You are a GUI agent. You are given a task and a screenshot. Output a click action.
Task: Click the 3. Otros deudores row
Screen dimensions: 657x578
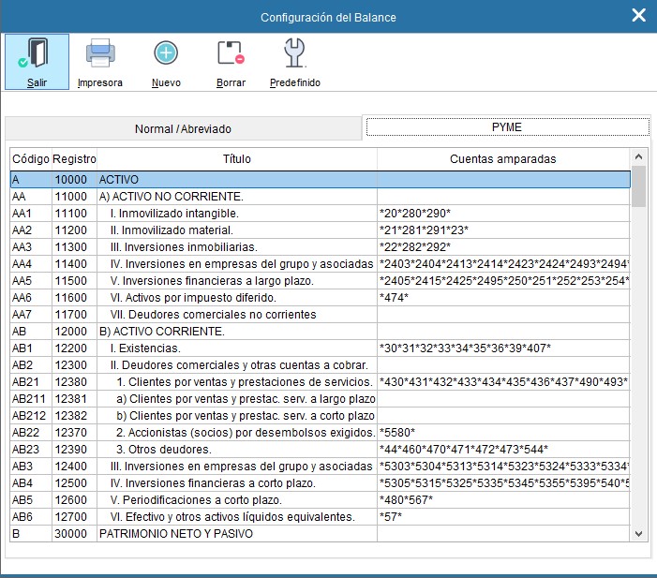tap(234, 450)
